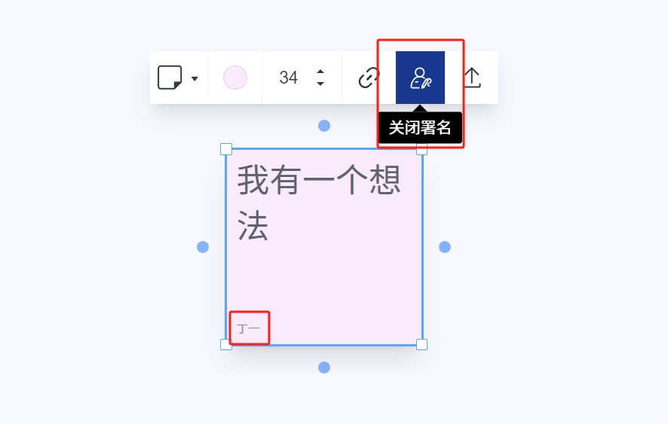668x424 pixels.
Task: Click the note text 我有一个想法
Action: [x=319, y=203]
